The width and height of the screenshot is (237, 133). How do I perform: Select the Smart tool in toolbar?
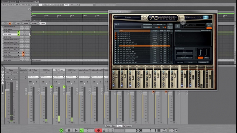pos(40,5)
